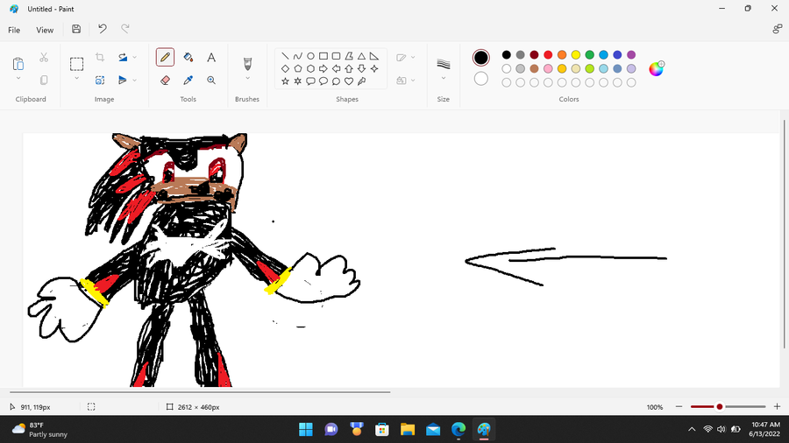Image resolution: width=789 pixels, height=443 pixels.
Task: Click the Rotate icon
Action: (123, 57)
